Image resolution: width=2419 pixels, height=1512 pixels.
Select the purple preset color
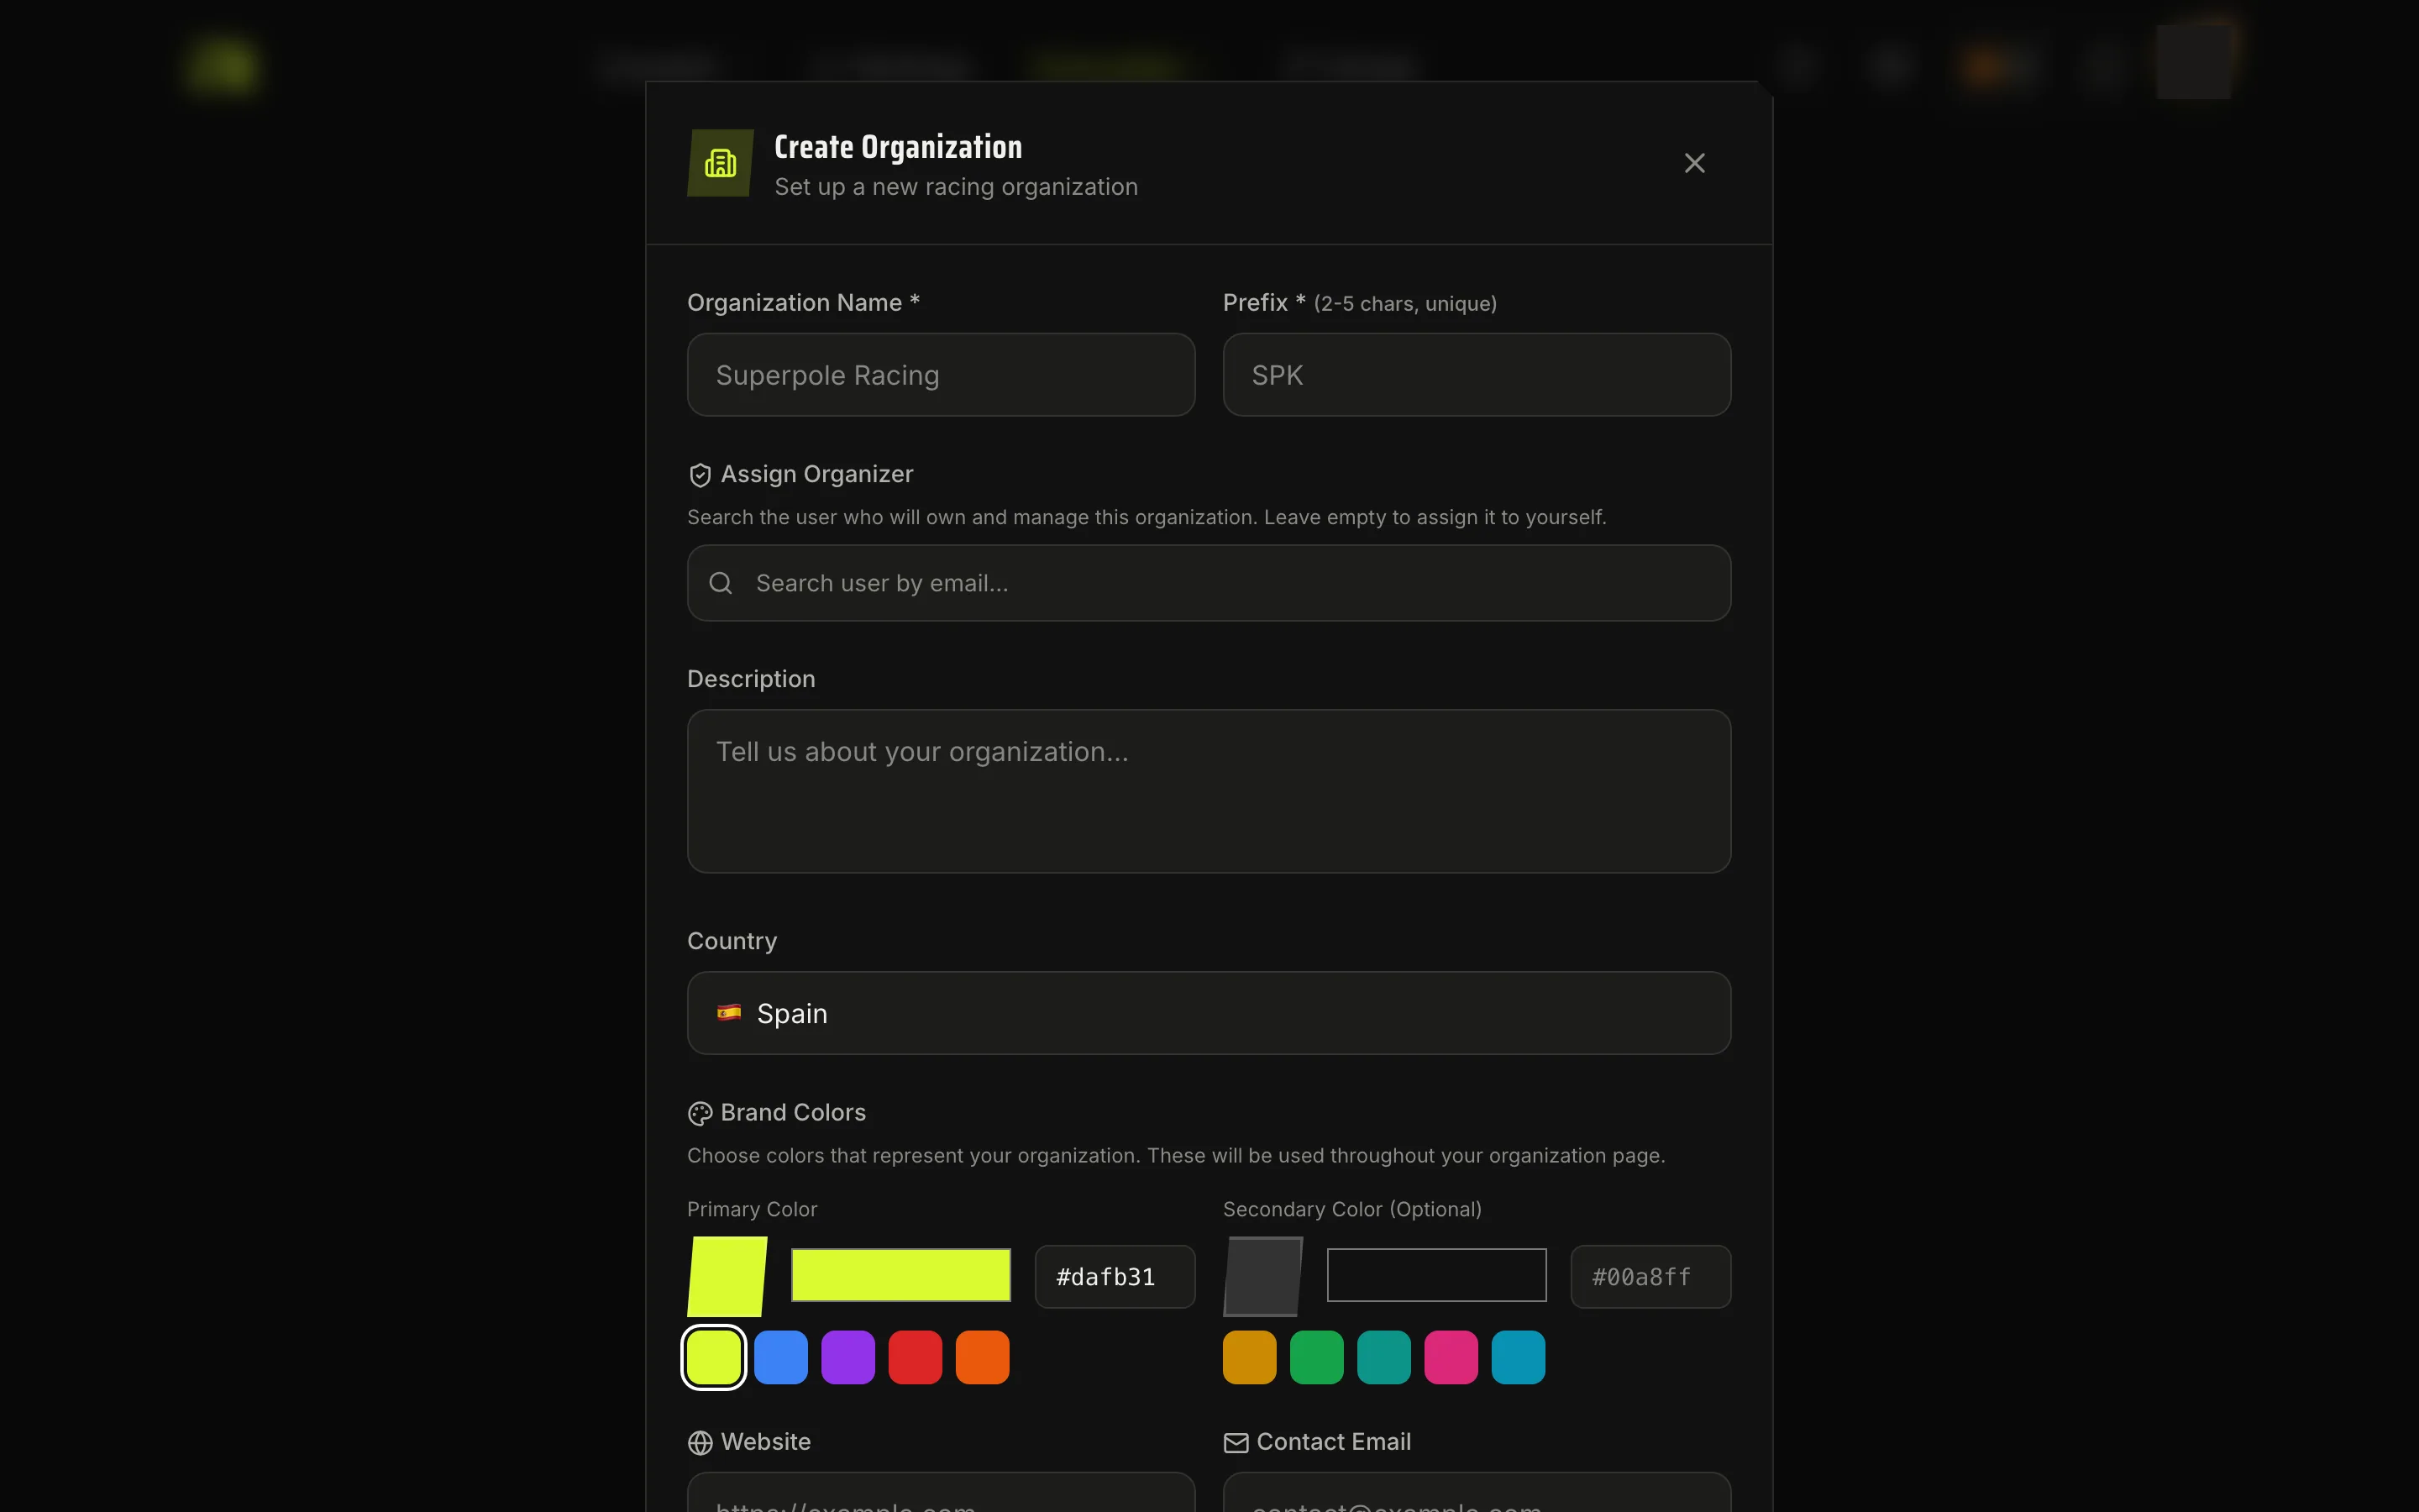tap(847, 1357)
